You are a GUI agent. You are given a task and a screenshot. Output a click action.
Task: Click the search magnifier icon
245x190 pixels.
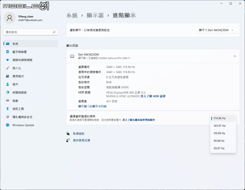tap(54, 32)
